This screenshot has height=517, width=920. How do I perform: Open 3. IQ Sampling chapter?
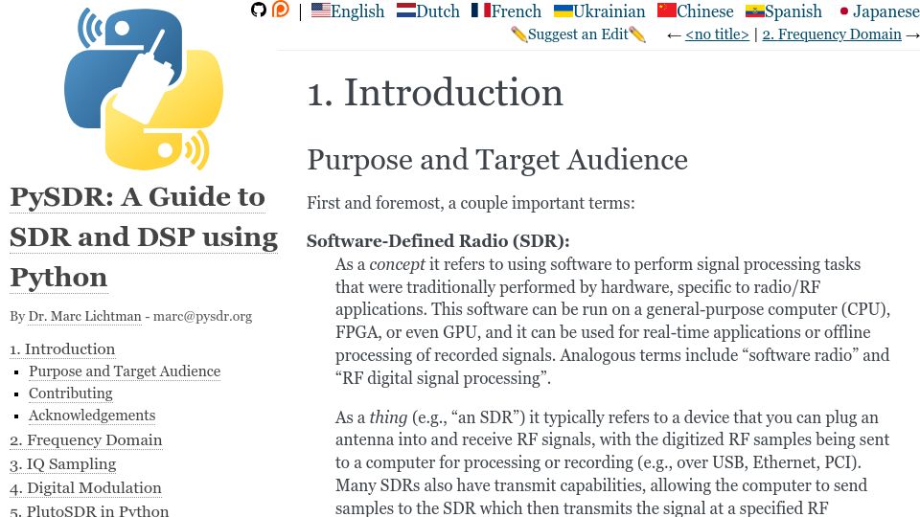tap(63, 464)
